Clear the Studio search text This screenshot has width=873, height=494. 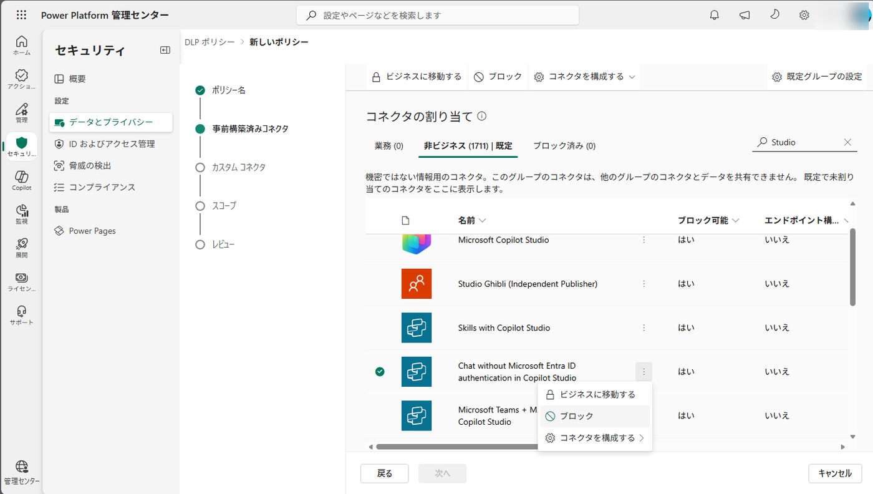pyautogui.click(x=847, y=142)
